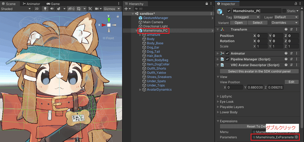
Task: Toggle the Animator component checkbox
Action: coord(227,53)
